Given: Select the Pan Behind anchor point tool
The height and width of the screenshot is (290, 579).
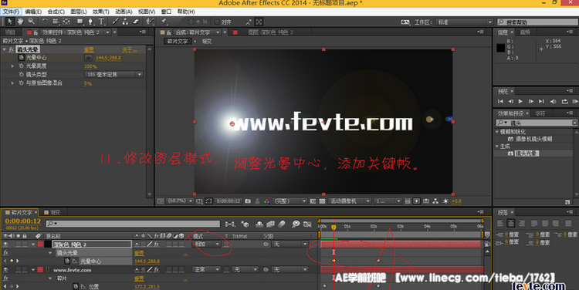Looking at the screenshot, I should click(x=66, y=22).
